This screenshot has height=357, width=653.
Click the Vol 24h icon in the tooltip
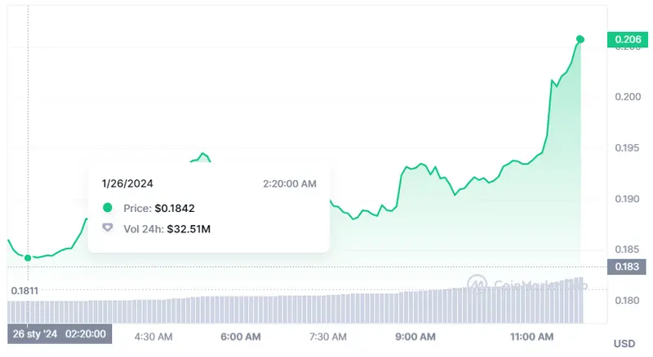tap(108, 227)
